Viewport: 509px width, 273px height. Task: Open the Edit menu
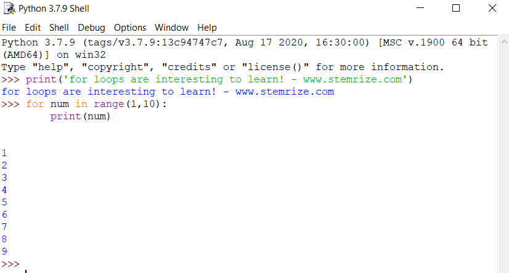pos(33,28)
